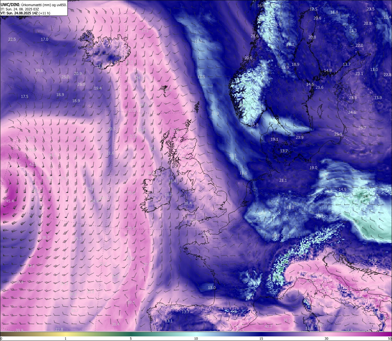Screen dimensions: 392x341
Task: Click the 25.0 value label
Action: (x=65, y=77)
